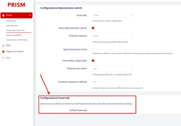Click the Rete network icon
This screenshot has width=181, height=126.
[3, 45]
